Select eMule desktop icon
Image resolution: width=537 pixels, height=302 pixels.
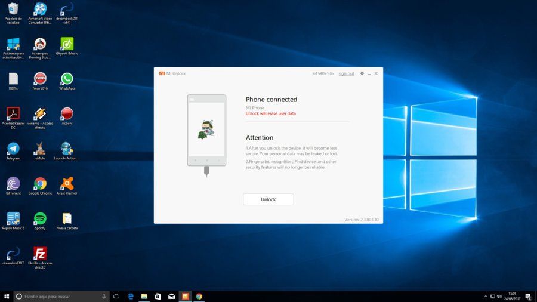[40, 151]
